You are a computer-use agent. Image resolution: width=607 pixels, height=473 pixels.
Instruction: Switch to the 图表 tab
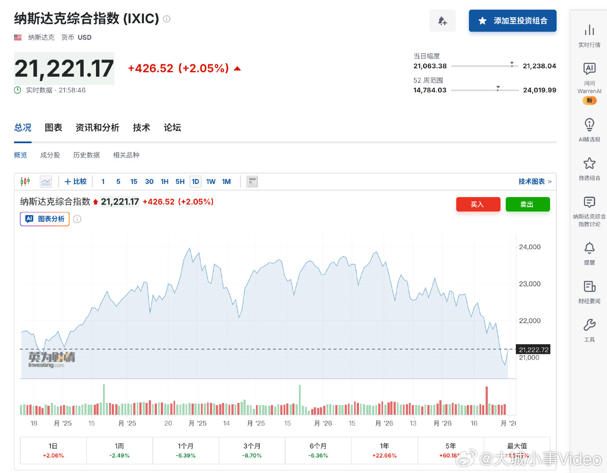[x=53, y=127]
